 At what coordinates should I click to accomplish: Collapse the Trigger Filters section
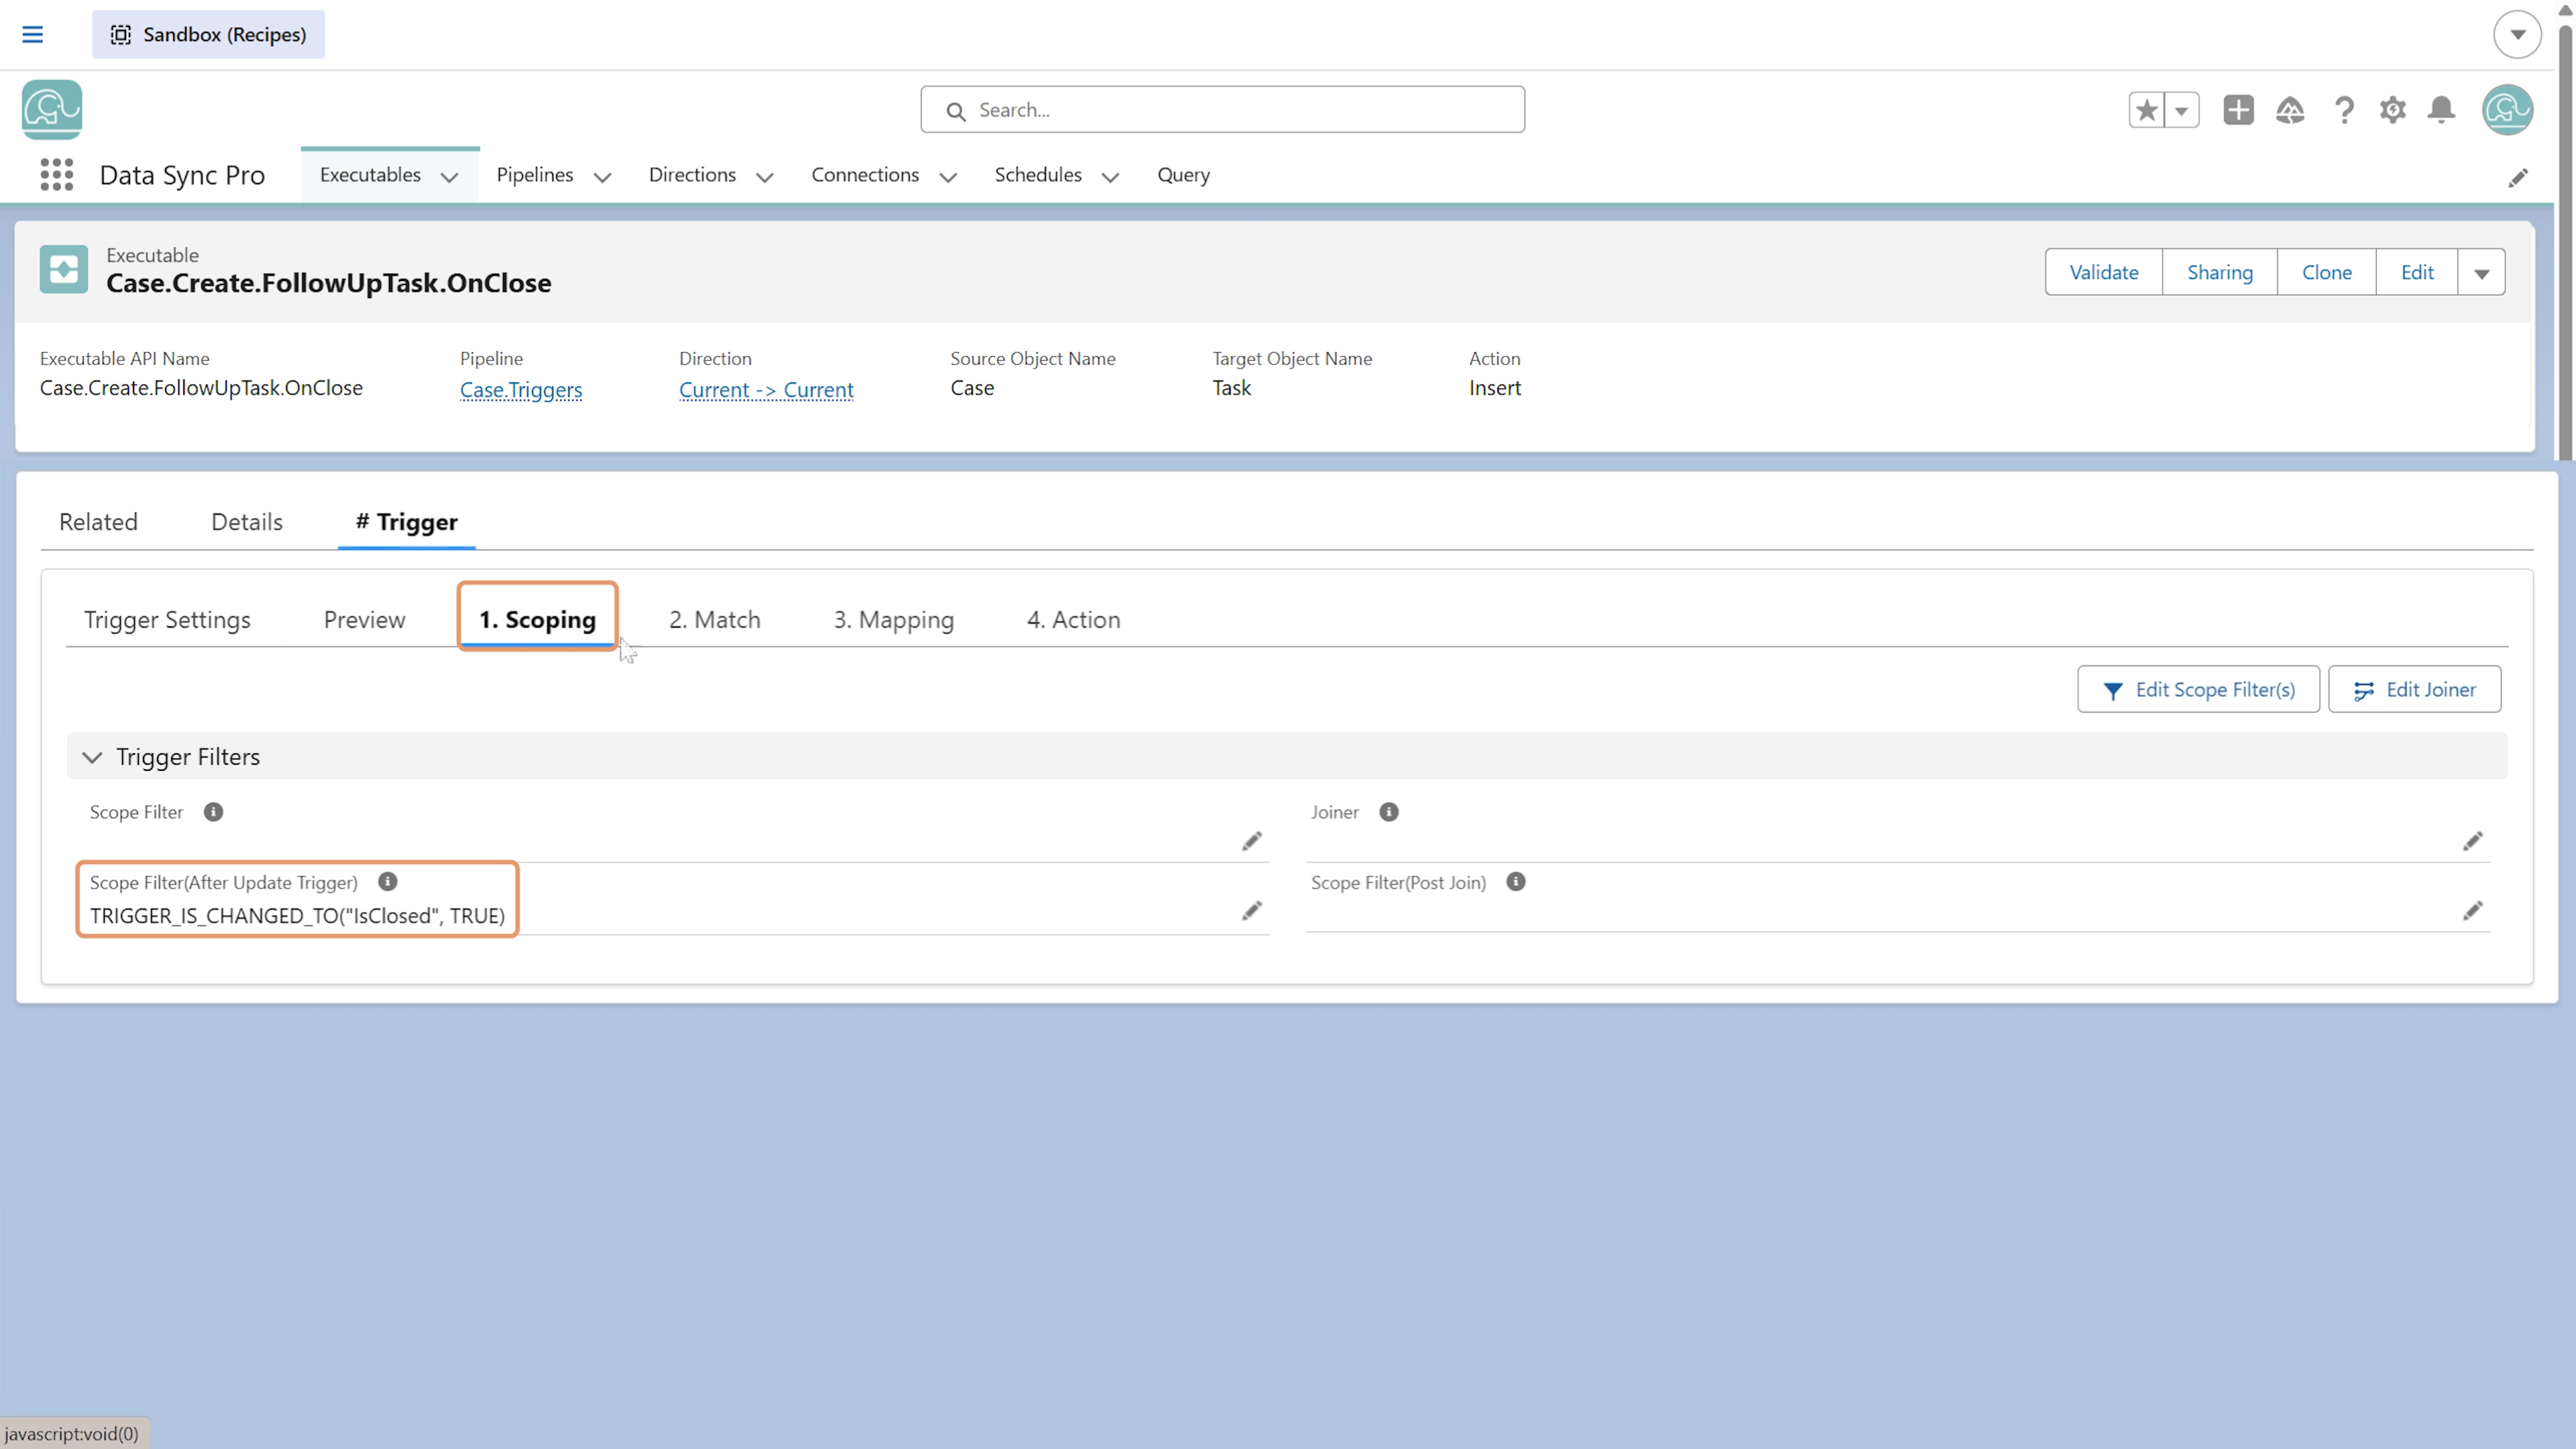pos(92,757)
